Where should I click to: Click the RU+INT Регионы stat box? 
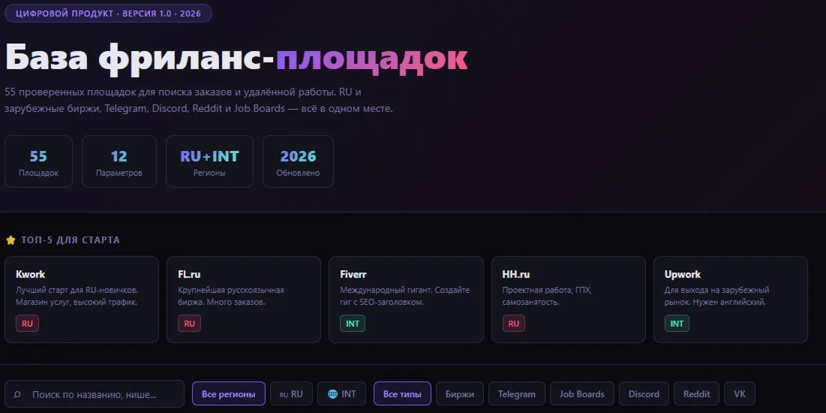[x=209, y=161]
